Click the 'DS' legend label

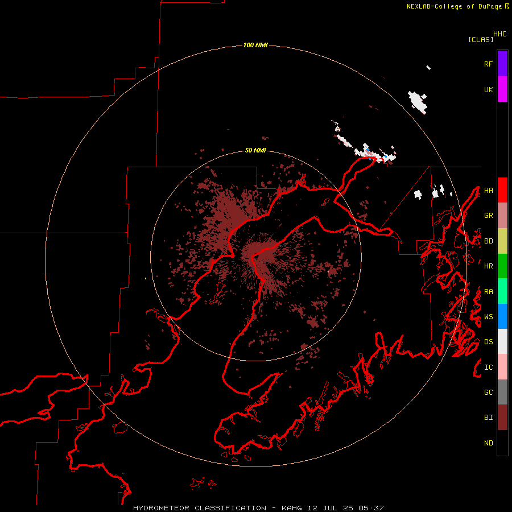488,342
